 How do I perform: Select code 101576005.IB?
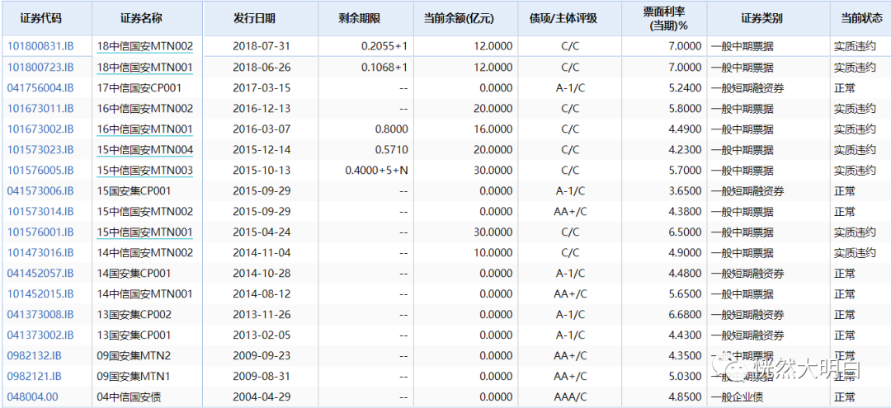point(40,171)
